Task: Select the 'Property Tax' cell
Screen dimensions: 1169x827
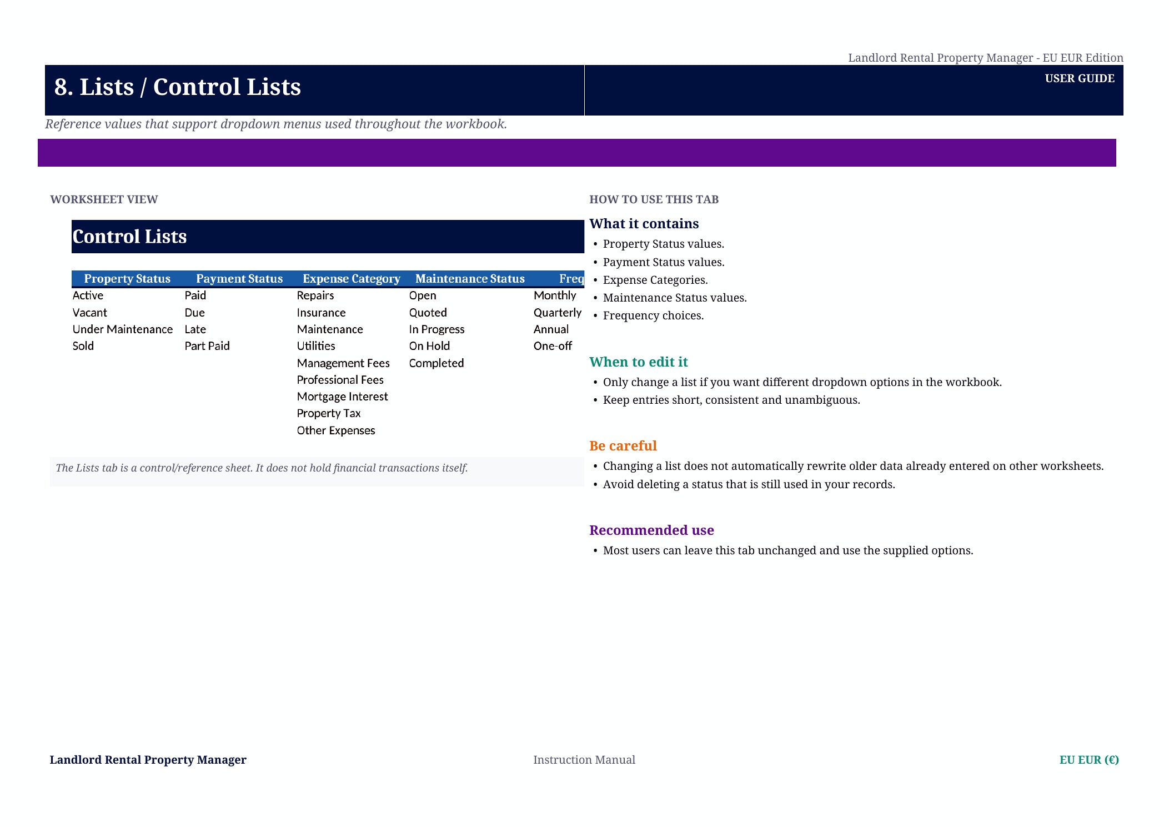Action: [328, 413]
